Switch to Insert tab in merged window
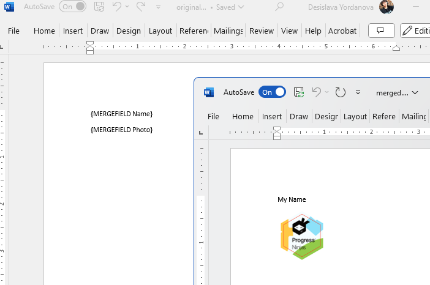The width and height of the screenshot is (430, 285). click(272, 116)
